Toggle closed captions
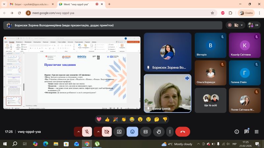 (146, 132)
